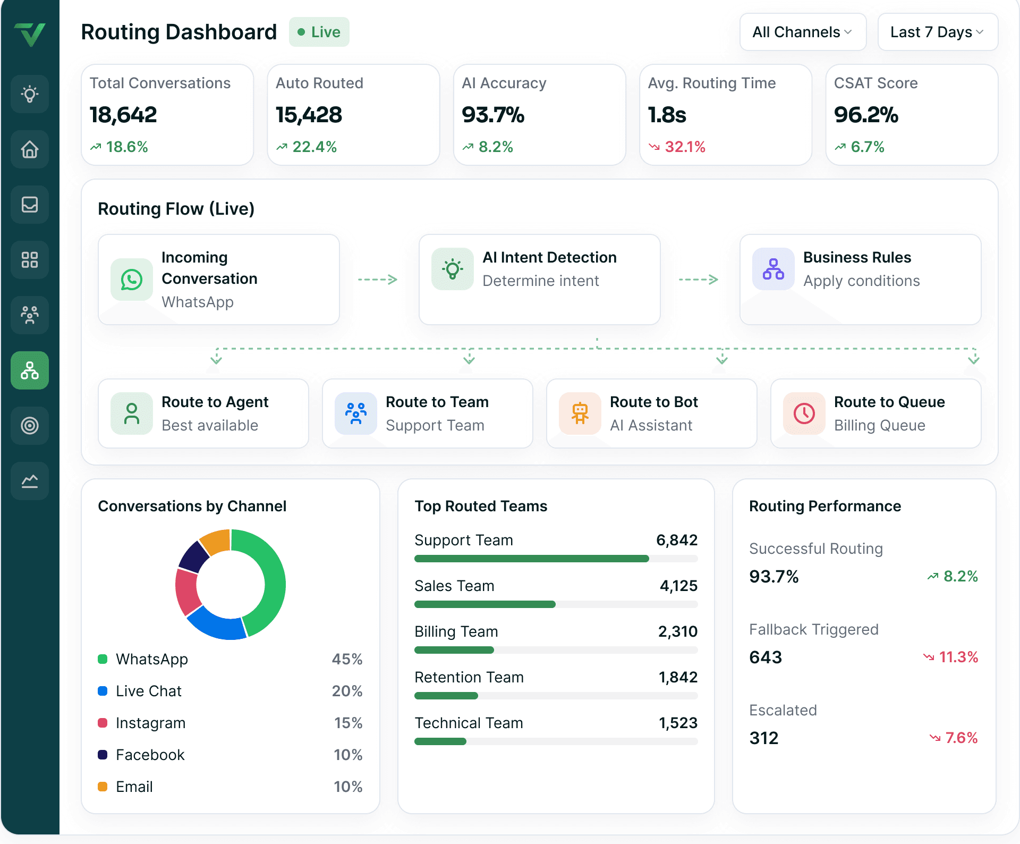Image resolution: width=1020 pixels, height=844 pixels.
Task: Click the trend arrow beside Fallback Triggered 11.3%
Action: [x=929, y=657]
